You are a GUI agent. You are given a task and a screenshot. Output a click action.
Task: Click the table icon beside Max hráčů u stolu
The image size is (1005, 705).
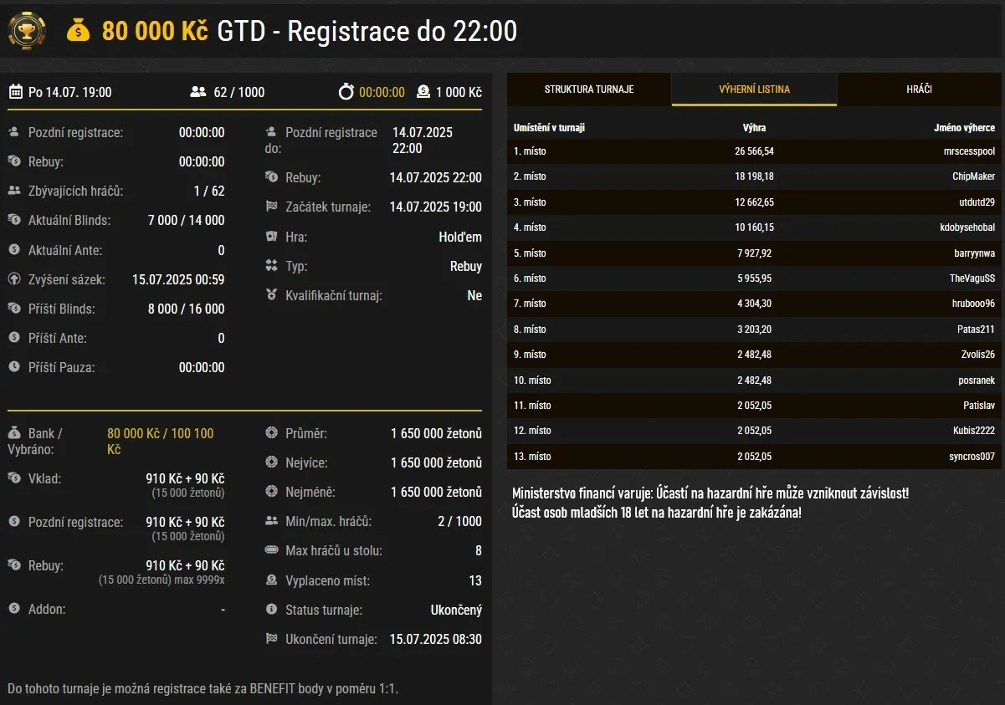pos(271,551)
